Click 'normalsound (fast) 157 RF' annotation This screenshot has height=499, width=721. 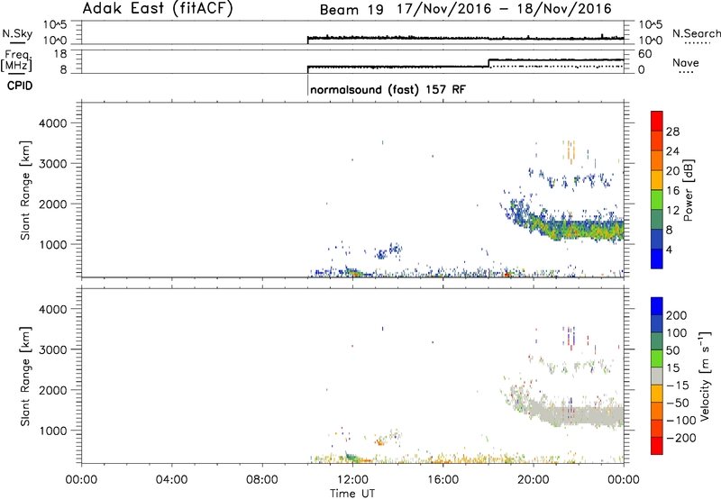tap(388, 89)
